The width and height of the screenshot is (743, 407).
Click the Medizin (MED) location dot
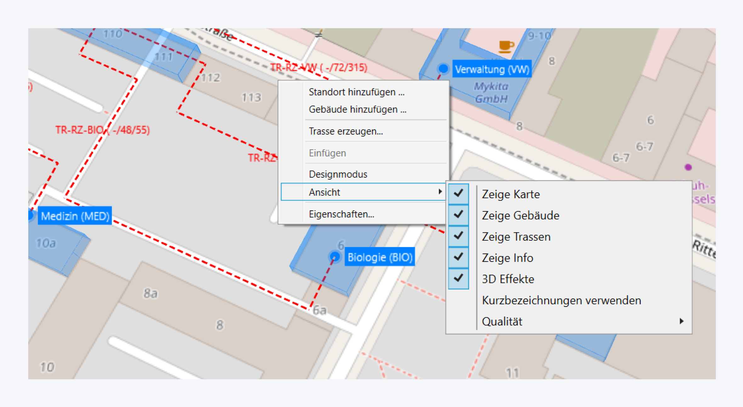pos(31,215)
